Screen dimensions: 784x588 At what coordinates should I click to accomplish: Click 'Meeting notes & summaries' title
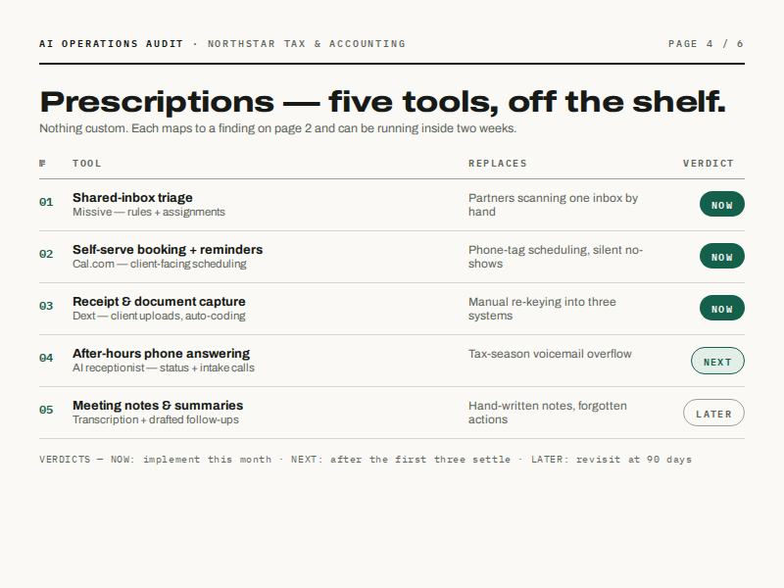tap(158, 406)
